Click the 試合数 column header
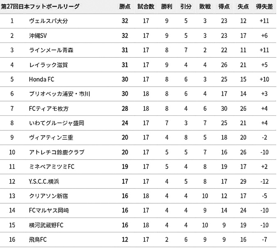This screenshot has height=248, width=277. coord(146,7)
